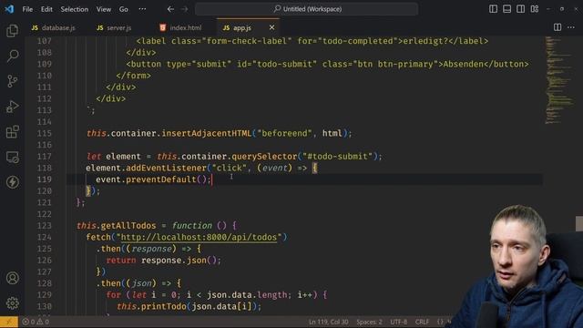This screenshot has width=583, height=328.
Task: Toggle the bottom panel layout icon
Action: [x=506, y=9]
